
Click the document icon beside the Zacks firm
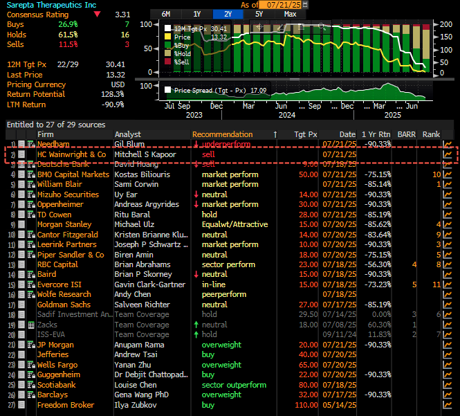[32, 325]
